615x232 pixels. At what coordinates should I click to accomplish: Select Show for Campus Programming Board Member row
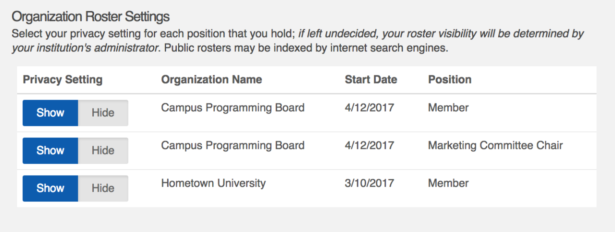point(50,113)
